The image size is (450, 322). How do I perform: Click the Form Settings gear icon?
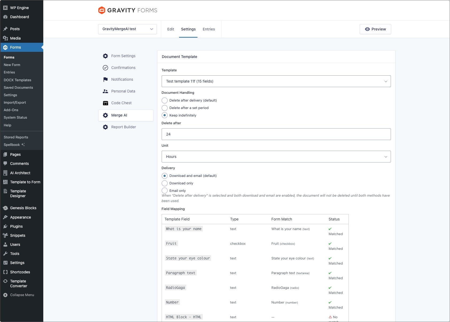105,56
